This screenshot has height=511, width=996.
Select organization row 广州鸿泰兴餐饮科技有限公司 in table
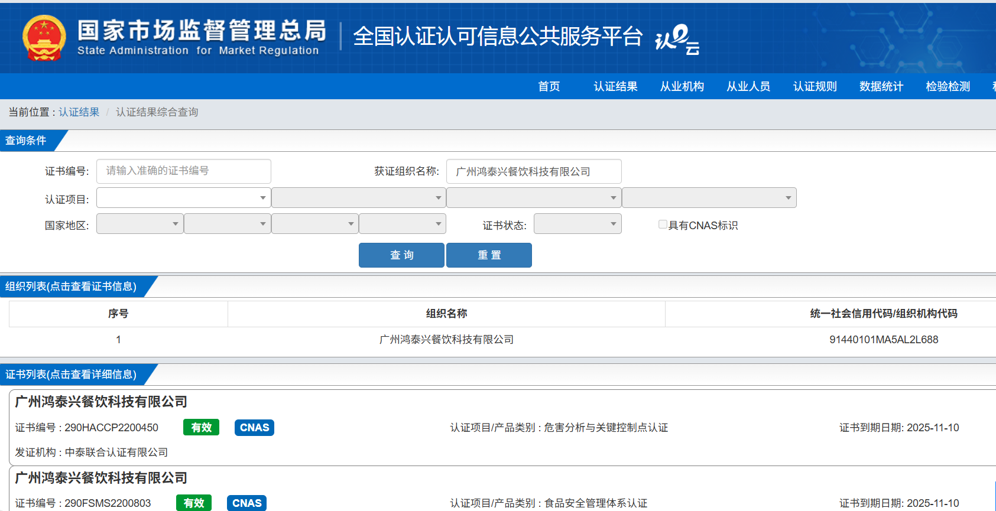[x=446, y=340]
